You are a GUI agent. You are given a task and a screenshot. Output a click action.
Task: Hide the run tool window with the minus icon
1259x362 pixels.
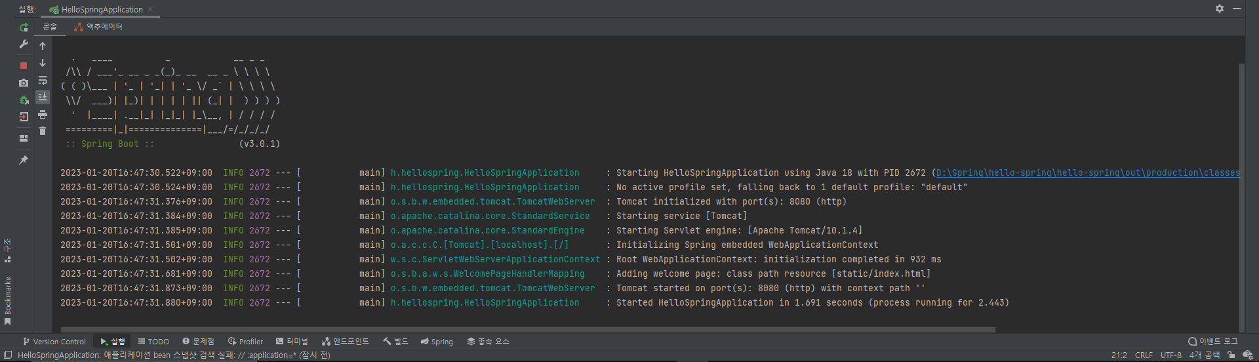coord(1237,9)
